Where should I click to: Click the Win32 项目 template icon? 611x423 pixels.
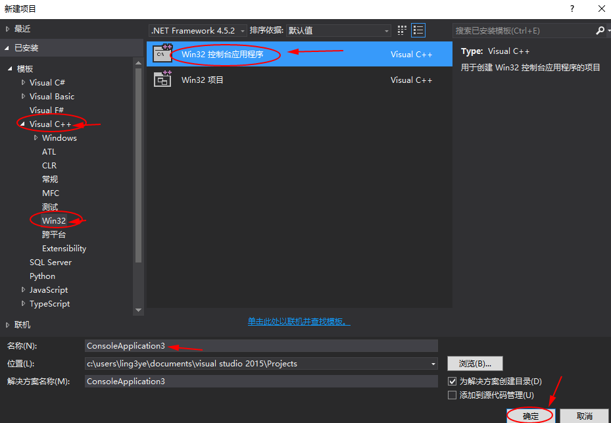coord(162,79)
